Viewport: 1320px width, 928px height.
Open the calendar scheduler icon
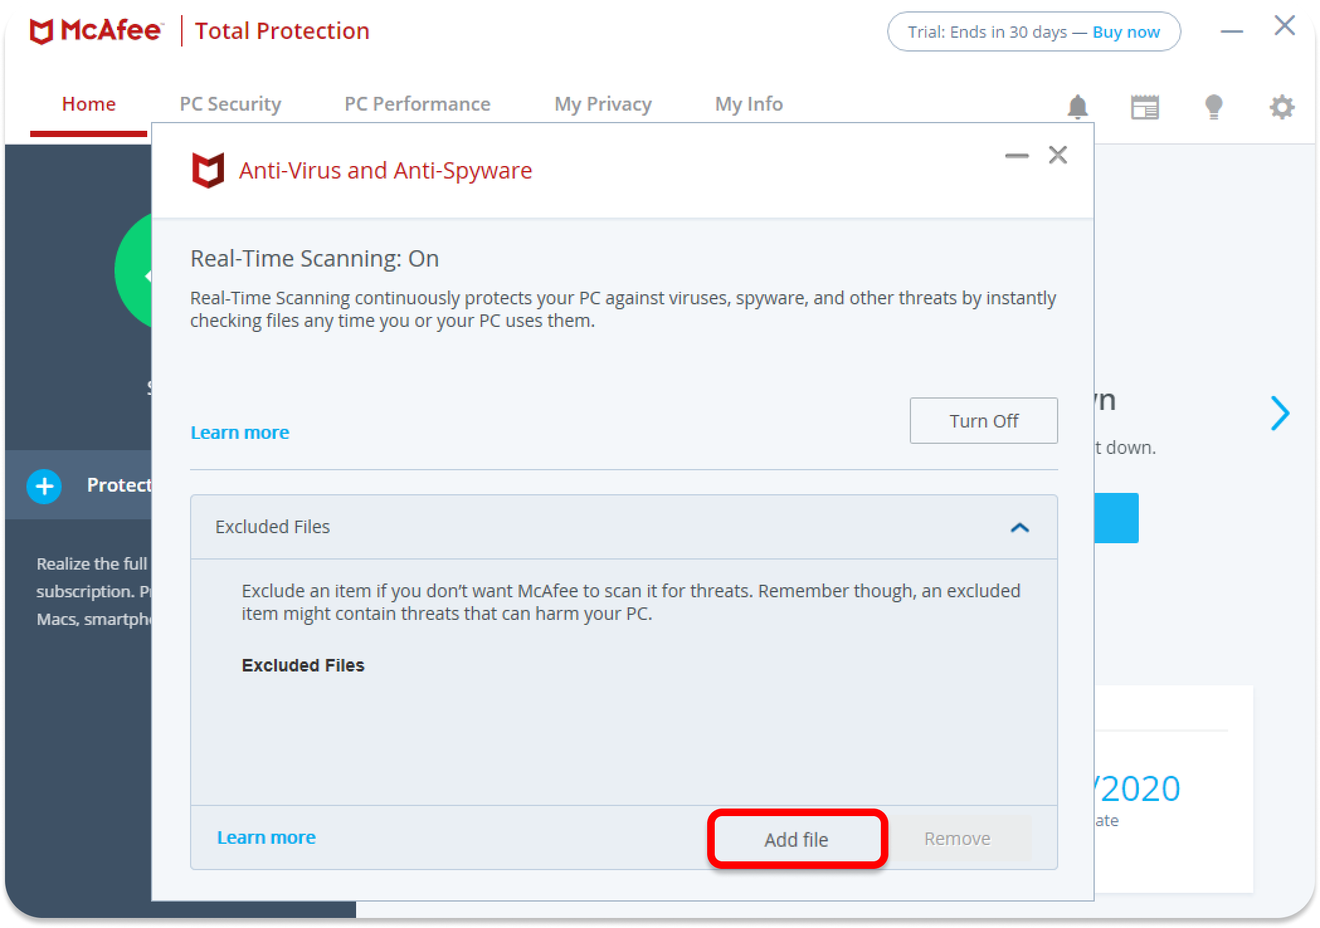pyautogui.click(x=1144, y=107)
